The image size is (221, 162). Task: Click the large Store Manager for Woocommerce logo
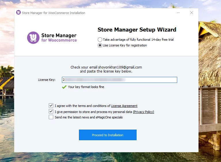pos(52,38)
